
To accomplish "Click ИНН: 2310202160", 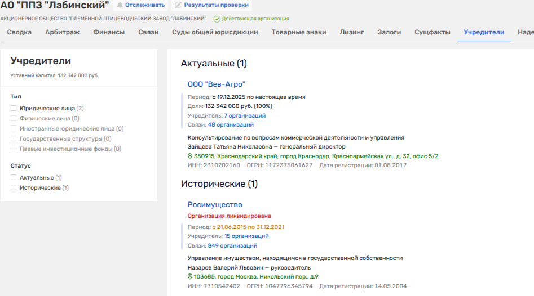I will point(214,165).
